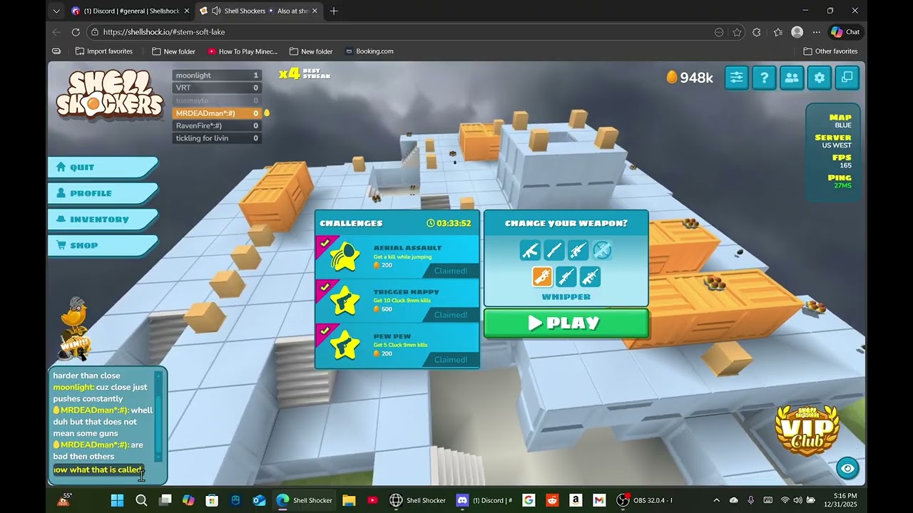Open How To Play Minecraft bookmark

[243, 51]
